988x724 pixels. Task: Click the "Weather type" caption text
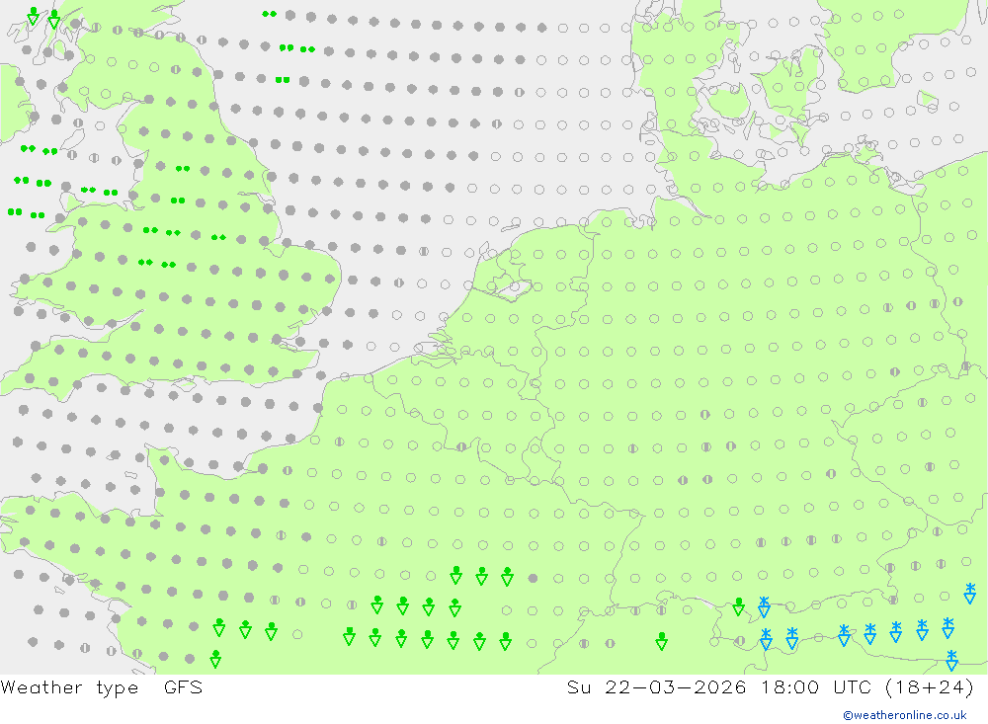pyautogui.click(x=69, y=687)
